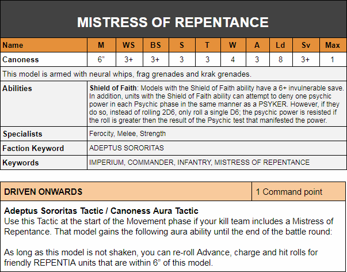Click the WS column header
The width and height of the screenshot is (347, 272).
[128, 45]
